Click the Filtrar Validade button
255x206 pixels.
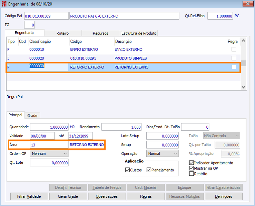(29, 196)
